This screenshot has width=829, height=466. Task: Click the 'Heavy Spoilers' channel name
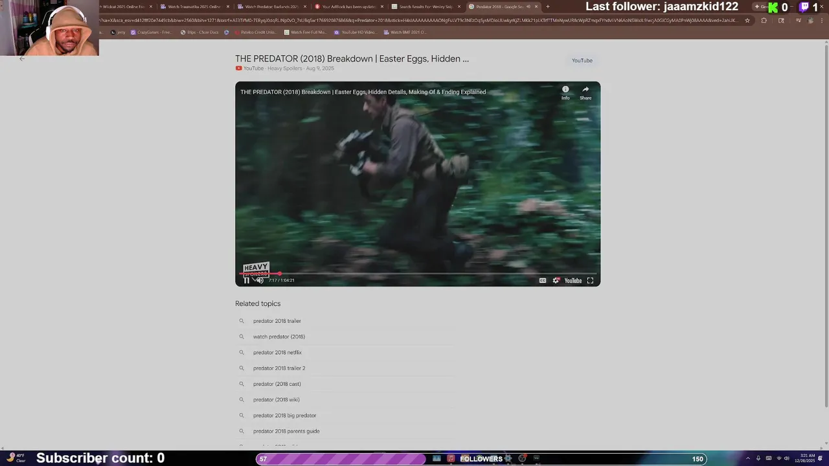click(285, 69)
